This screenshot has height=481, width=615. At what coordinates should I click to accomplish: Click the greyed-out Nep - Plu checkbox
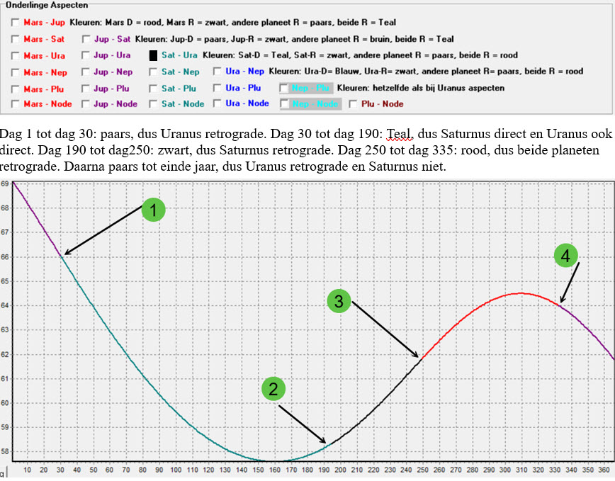[285, 88]
